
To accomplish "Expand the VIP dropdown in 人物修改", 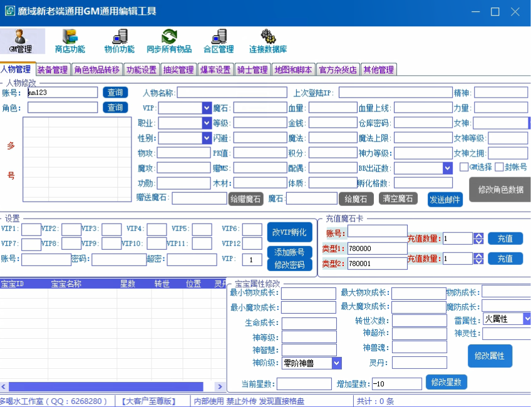I will (x=207, y=108).
